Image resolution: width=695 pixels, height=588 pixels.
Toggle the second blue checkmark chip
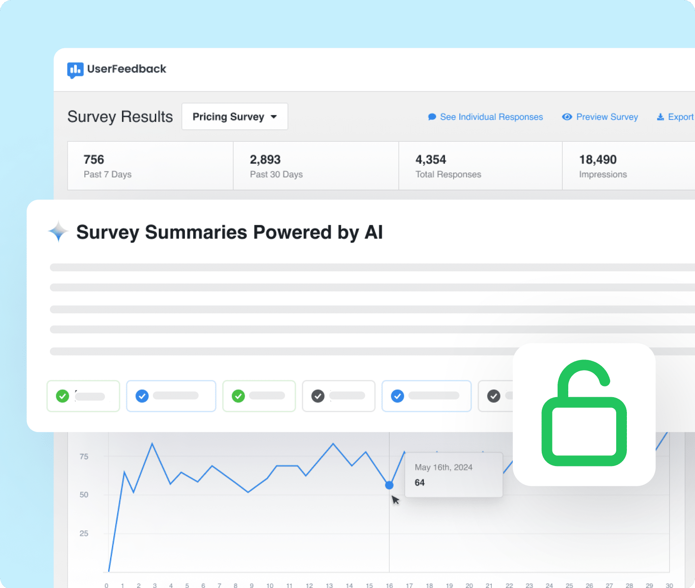pos(427,396)
